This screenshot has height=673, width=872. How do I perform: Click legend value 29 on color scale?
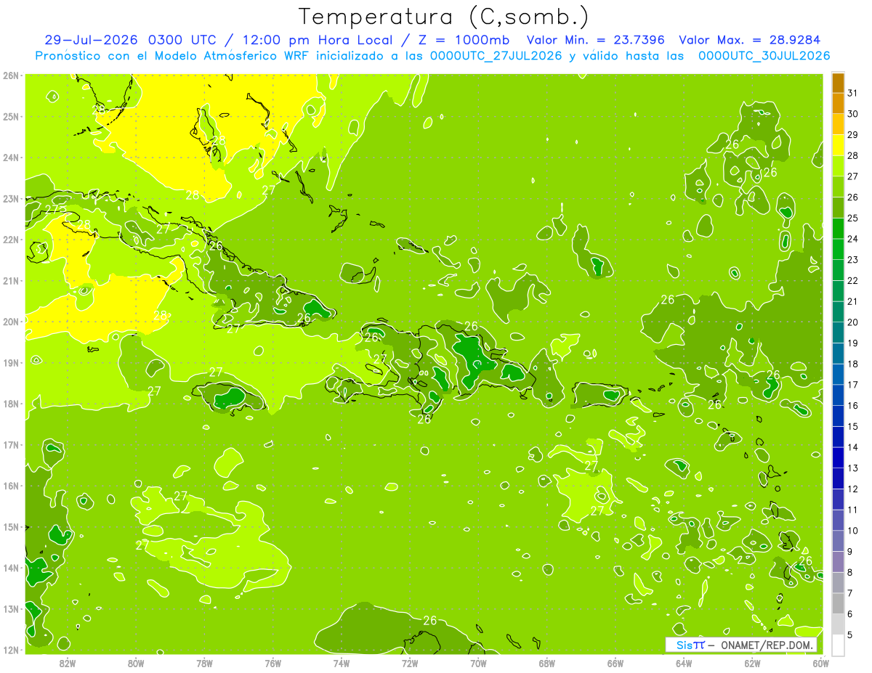pyautogui.click(x=853, y=135)
